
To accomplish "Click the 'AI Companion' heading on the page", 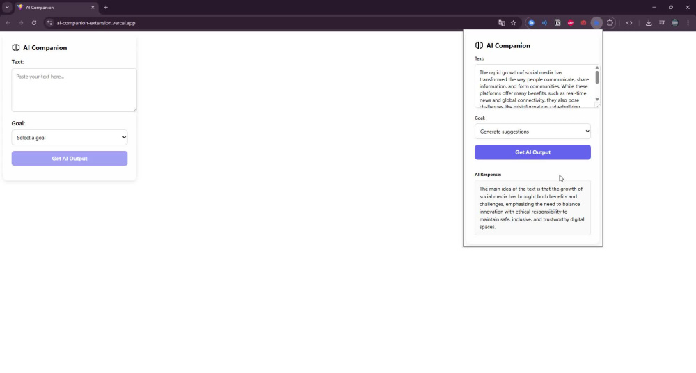I will coord(45,47).
